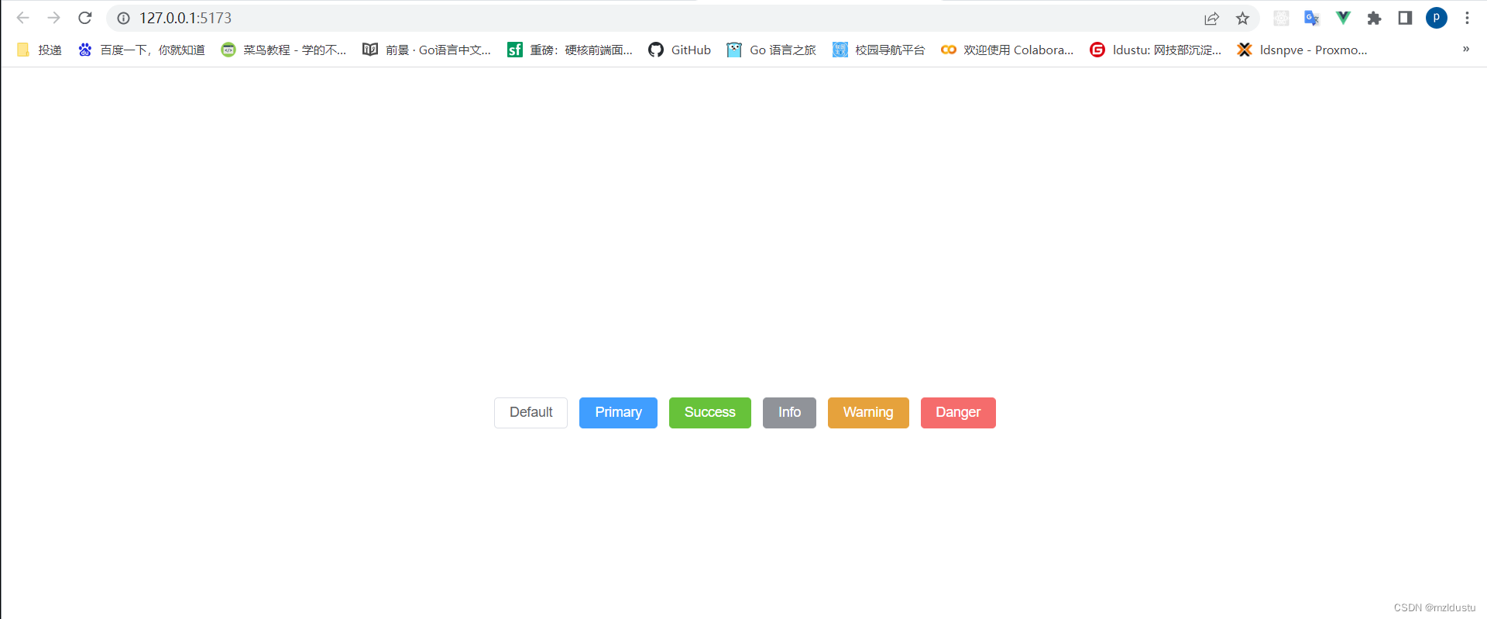
Task: Open the Go 语言之旅 bookmark
Action: pos(771,50)
